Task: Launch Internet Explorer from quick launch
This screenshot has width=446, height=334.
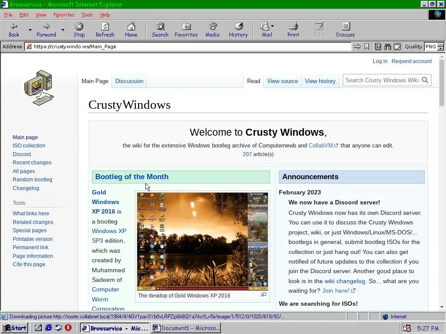Action: (x=49, y=328)
